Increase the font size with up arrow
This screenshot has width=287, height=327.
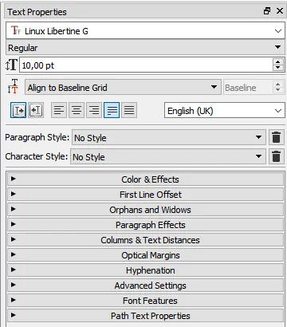tap(278, 61)
